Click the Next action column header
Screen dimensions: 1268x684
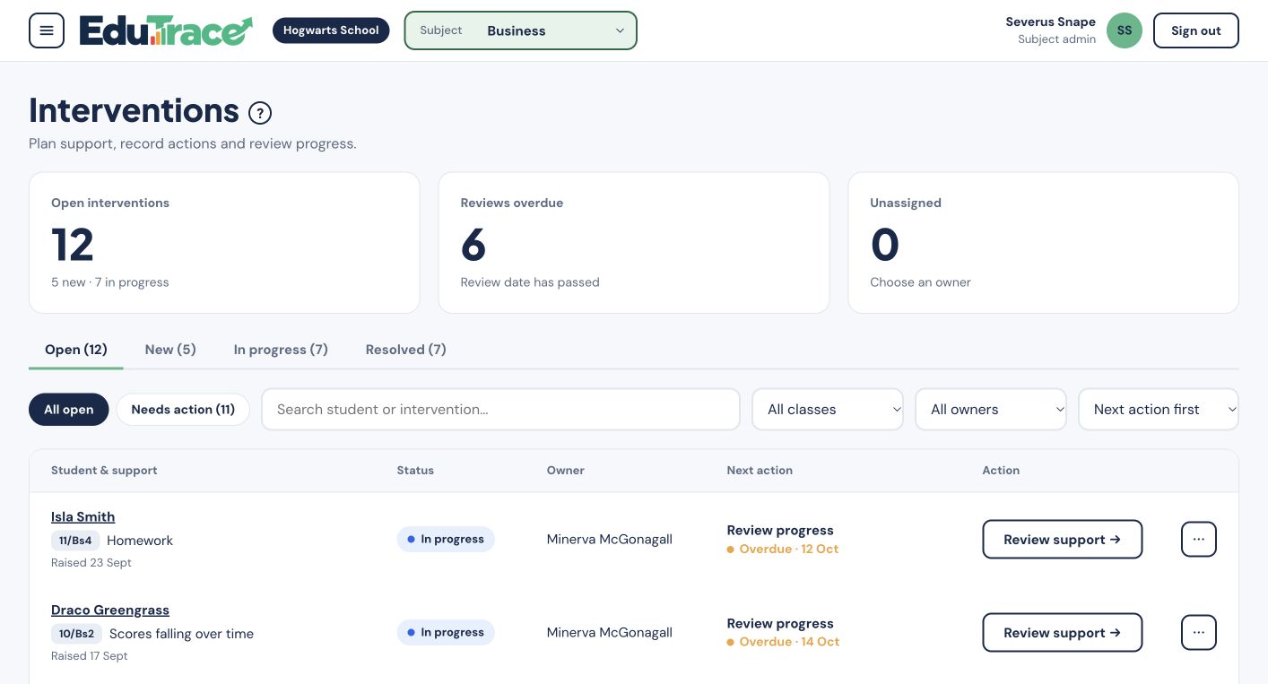[760, 471]
